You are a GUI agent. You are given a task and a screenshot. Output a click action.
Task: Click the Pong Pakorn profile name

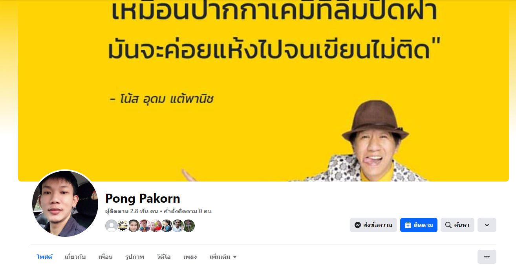[x=143, y=198]
